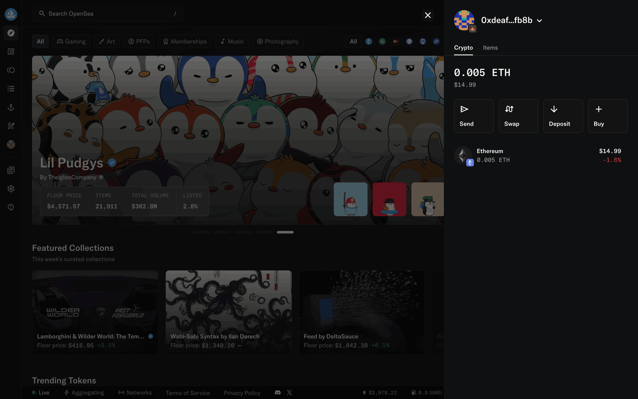This screenshot has height=399, width=638.
Task: Click the Buy button
Action: click(x=608, y=116)
